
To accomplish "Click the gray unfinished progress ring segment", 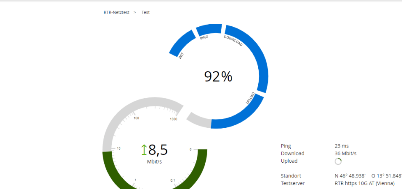I will [x=199, y=120].
